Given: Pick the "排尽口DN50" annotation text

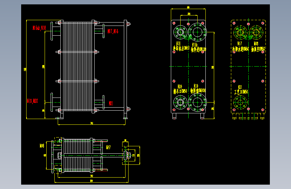Looking at the screenshot, I should (x=180, y=91).
